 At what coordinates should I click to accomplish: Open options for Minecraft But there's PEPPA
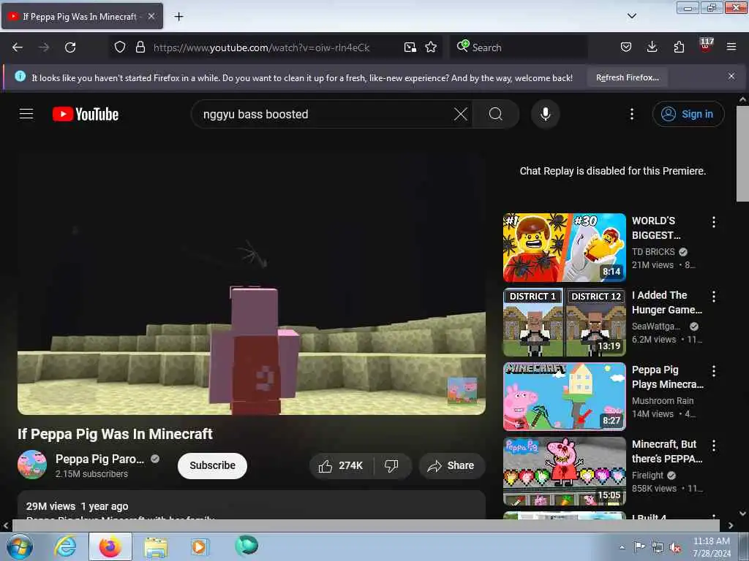714,445
